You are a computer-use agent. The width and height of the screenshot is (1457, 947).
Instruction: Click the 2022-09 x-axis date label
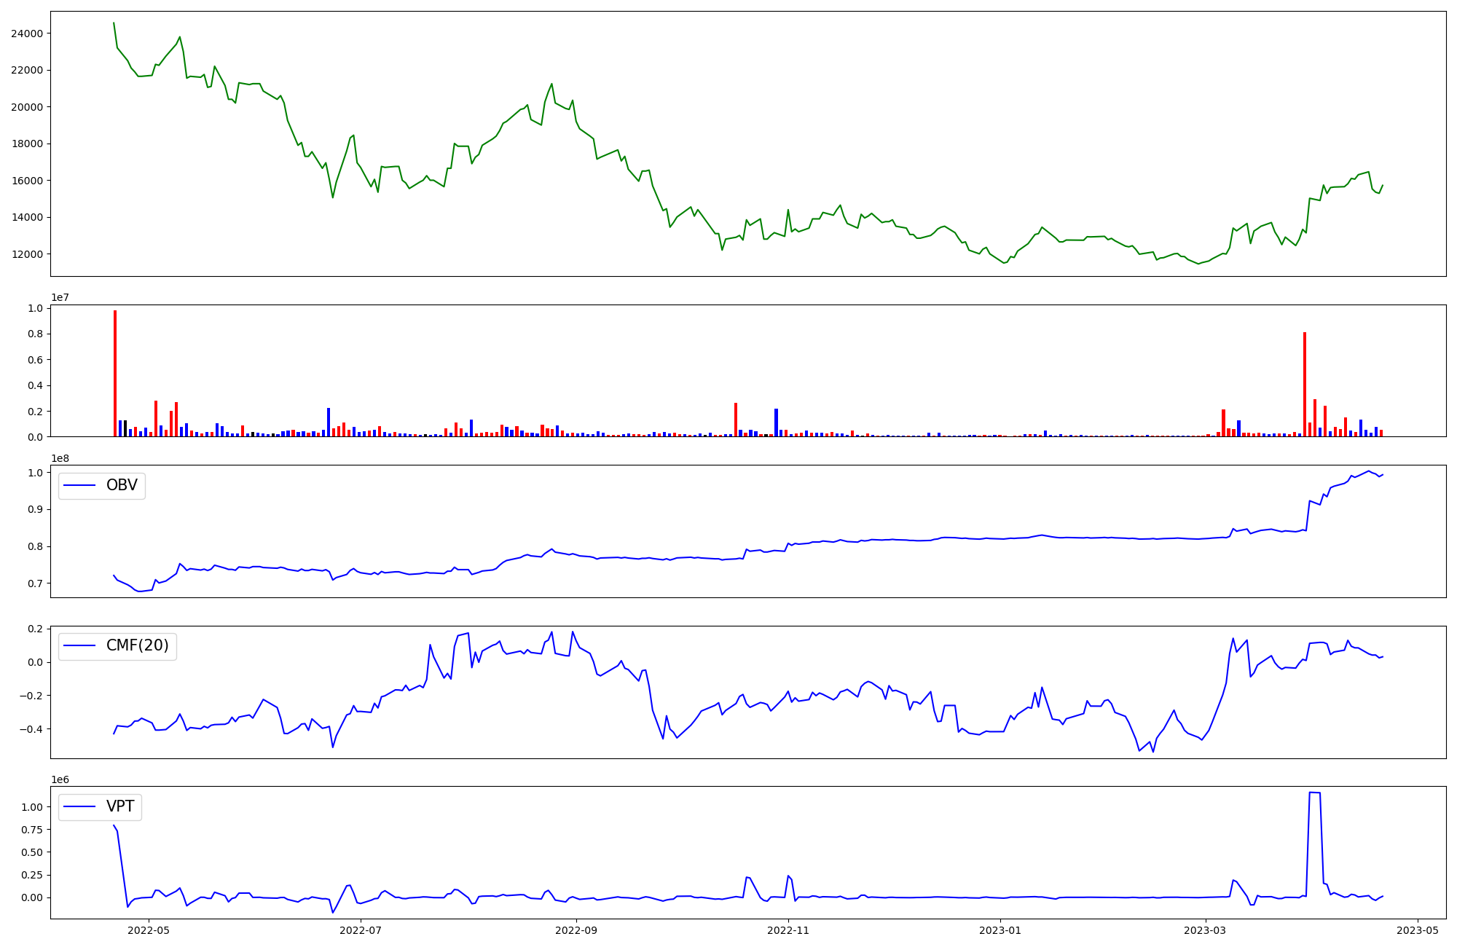(576, 930)
